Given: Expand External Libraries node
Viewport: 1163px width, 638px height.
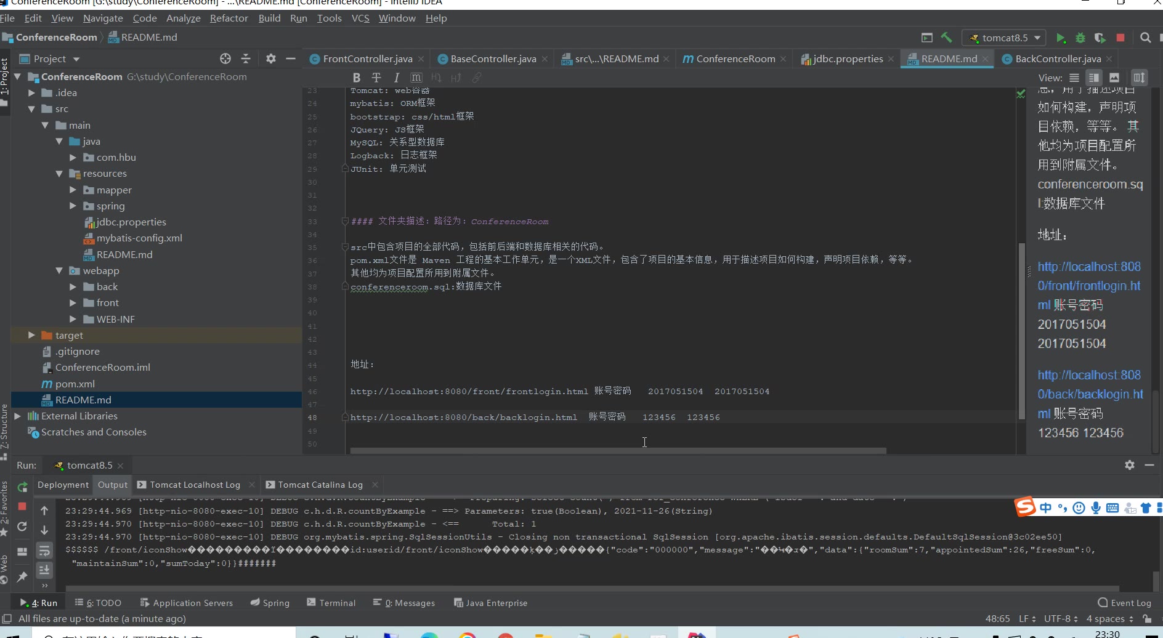Looking at the screenshot, I should point(17,416).
